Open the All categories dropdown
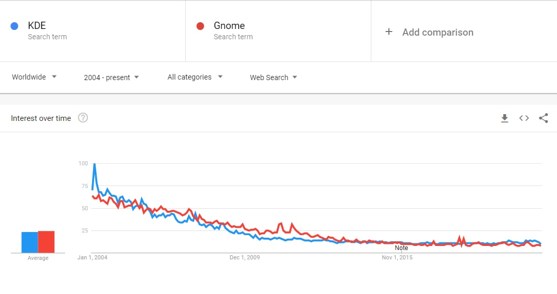This screenshot has width=557, height=294. [x=195, y=77]
